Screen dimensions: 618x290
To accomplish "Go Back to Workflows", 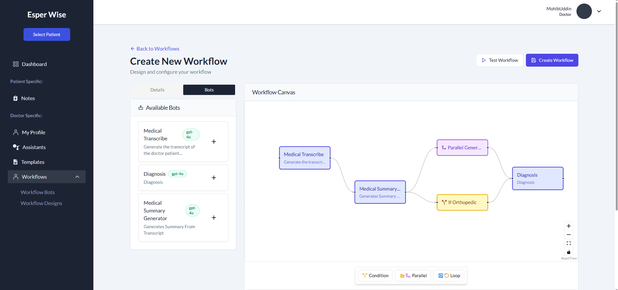I will [x=155, y=49].
